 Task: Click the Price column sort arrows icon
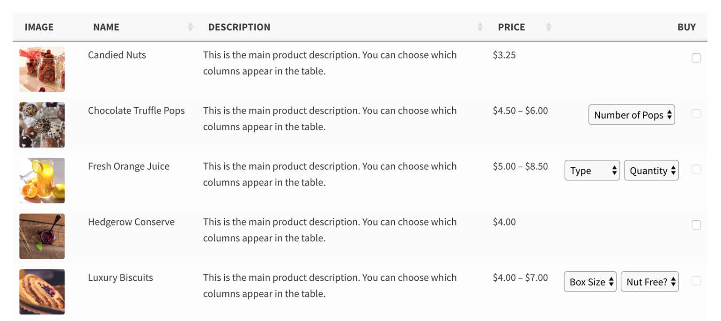[x=548, y=27]
